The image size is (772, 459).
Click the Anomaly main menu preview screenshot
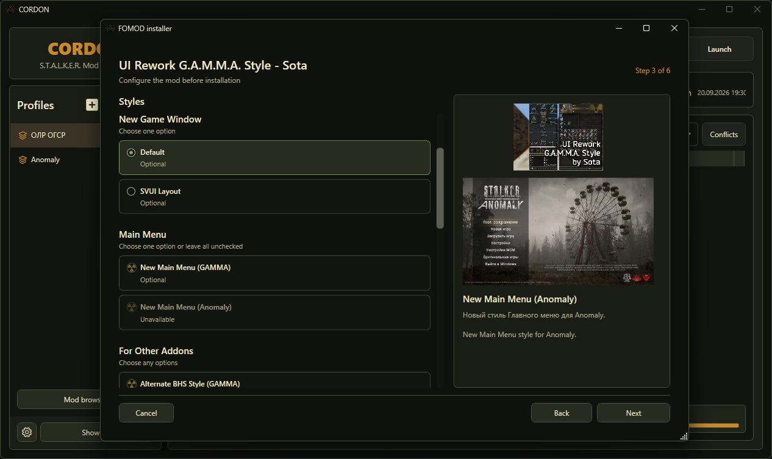(558, 231)
